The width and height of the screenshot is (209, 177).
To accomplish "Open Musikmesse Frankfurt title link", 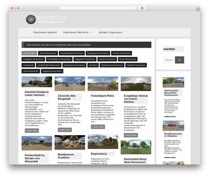I will click(66, 156).
